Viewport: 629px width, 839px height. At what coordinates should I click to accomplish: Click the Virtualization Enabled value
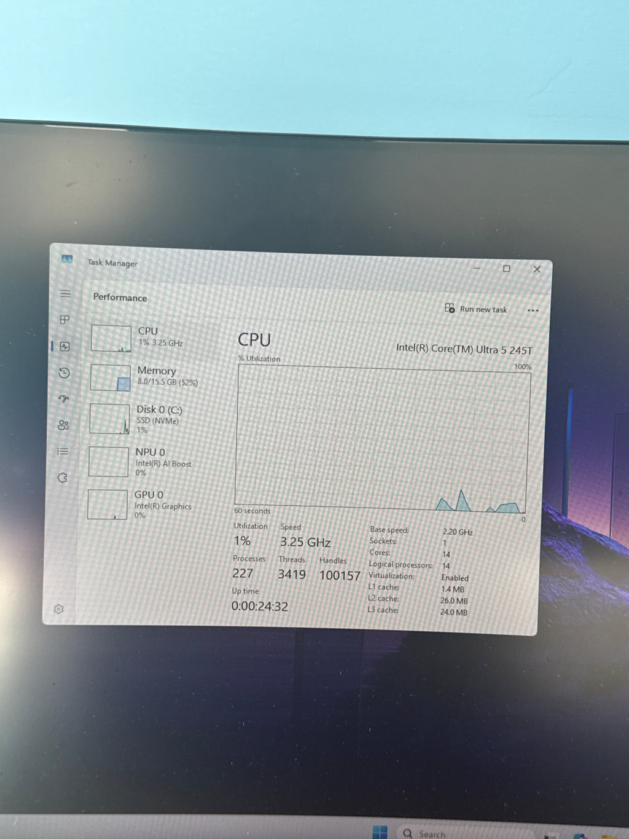[455, 578]
